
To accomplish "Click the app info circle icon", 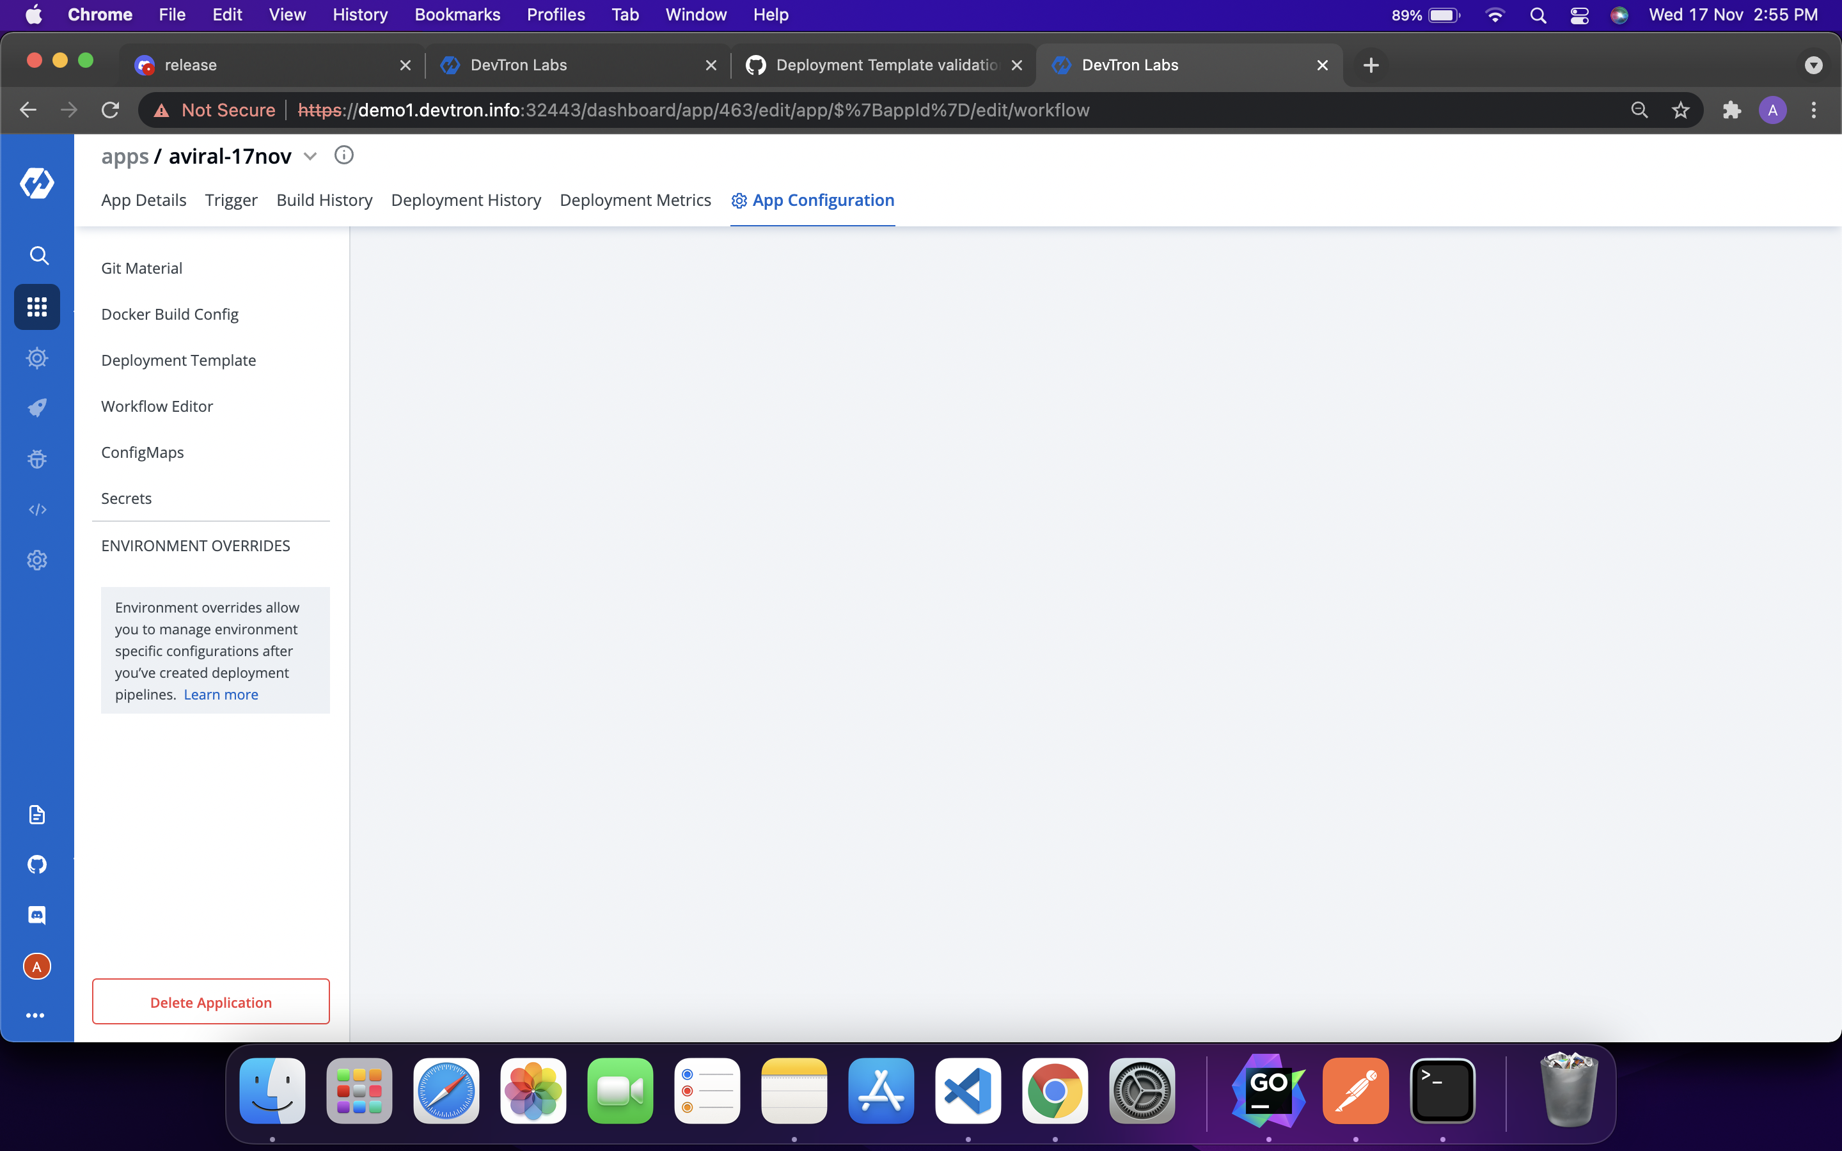I will 344,155.
